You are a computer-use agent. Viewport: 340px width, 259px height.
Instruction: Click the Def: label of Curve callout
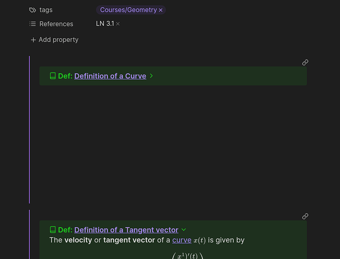[65, 76]
